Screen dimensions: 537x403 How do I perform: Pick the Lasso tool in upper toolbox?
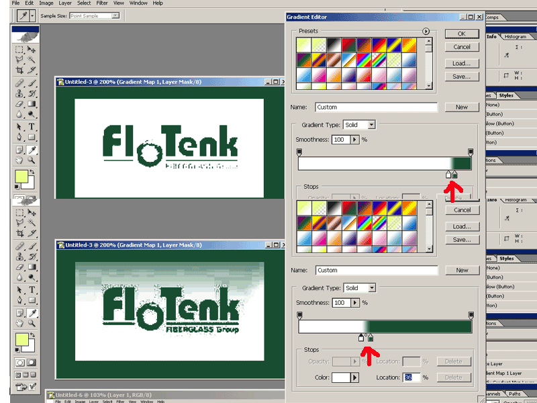click(19, 60)
